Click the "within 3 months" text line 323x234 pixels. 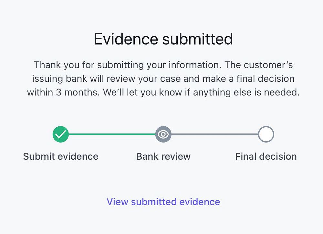(163, 92)
